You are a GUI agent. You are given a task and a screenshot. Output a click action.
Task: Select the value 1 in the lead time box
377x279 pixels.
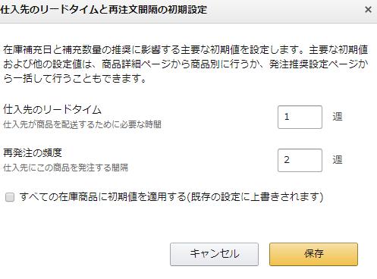287,117
